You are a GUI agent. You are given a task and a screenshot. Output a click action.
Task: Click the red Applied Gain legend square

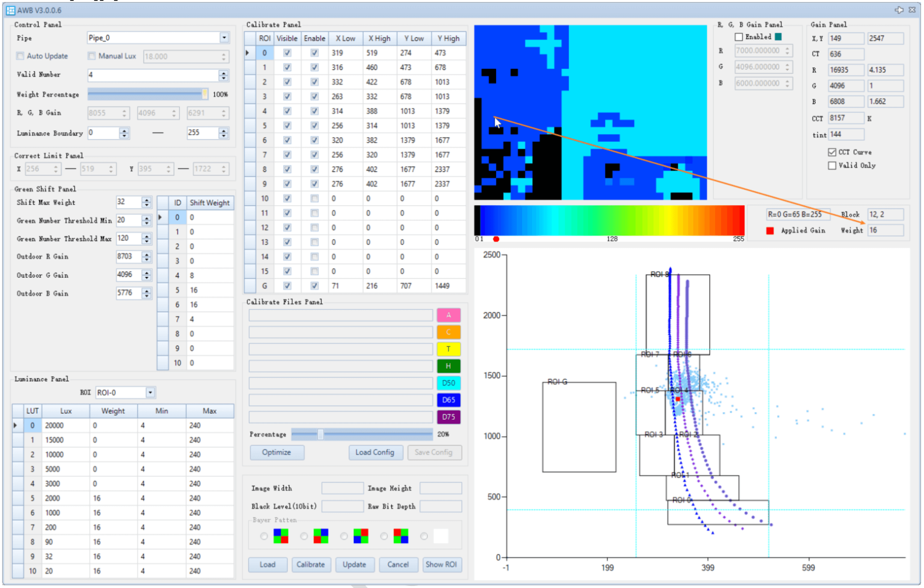pyautogui.click(x=770, y=231)
